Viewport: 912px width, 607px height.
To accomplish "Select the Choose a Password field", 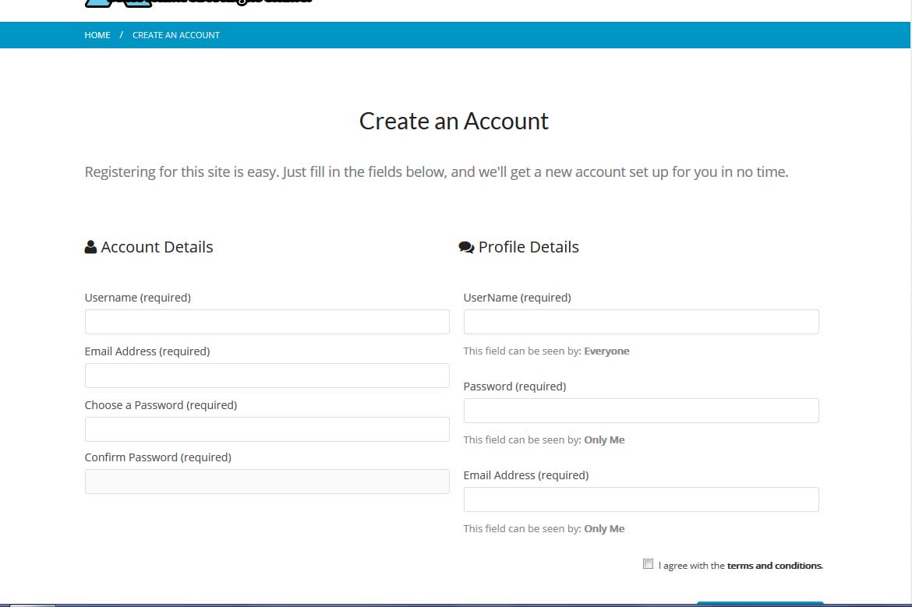I will click(x=267, y=429).
